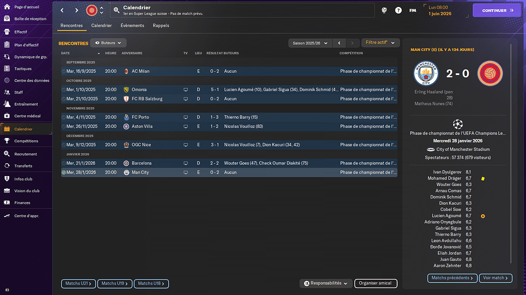The image size is (526, 295).
Task: Select the Barcelona fixture row
Action: click(x=229, y=163)
